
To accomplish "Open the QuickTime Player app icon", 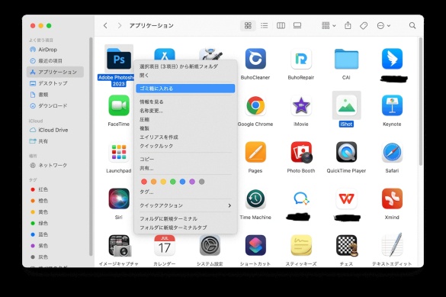I will pyautogui.click(x=346, y=152).
